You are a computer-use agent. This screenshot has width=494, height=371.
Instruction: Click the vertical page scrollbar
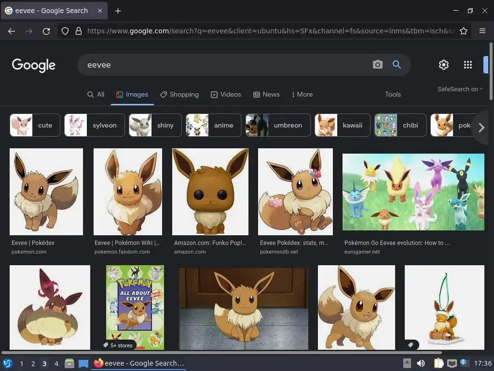tap(491, 71)
